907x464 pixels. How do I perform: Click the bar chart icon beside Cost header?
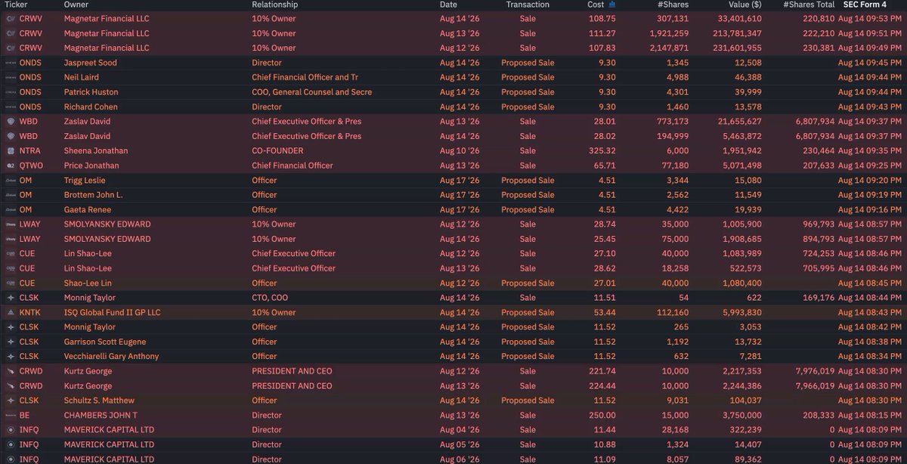tap(611, 4)
